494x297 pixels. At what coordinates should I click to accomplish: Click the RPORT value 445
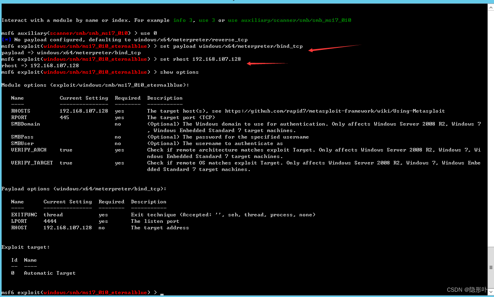coord(64,118)
